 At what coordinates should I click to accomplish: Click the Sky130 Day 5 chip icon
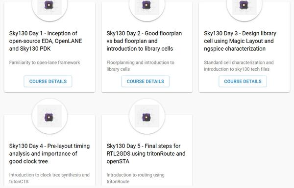point(147,117)
